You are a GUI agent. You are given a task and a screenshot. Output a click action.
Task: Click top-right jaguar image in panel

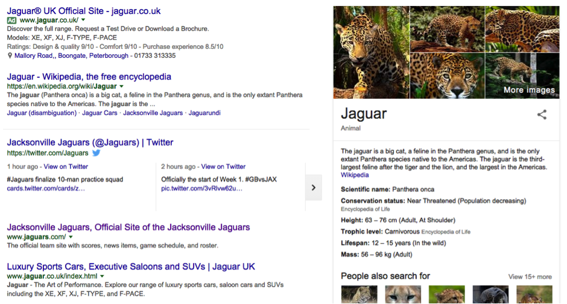tap(522, 29)
